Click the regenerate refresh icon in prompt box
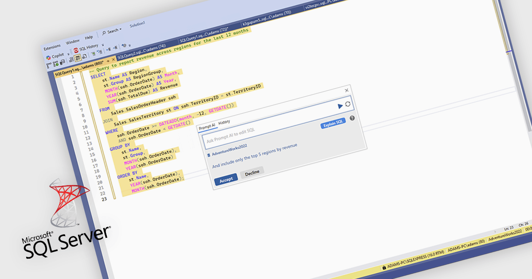 click(348, 104)
